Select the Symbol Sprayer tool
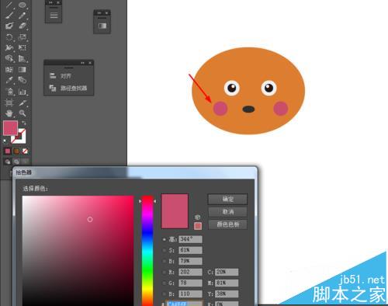This screenshot has height=306, width=388. coord(9,92)
